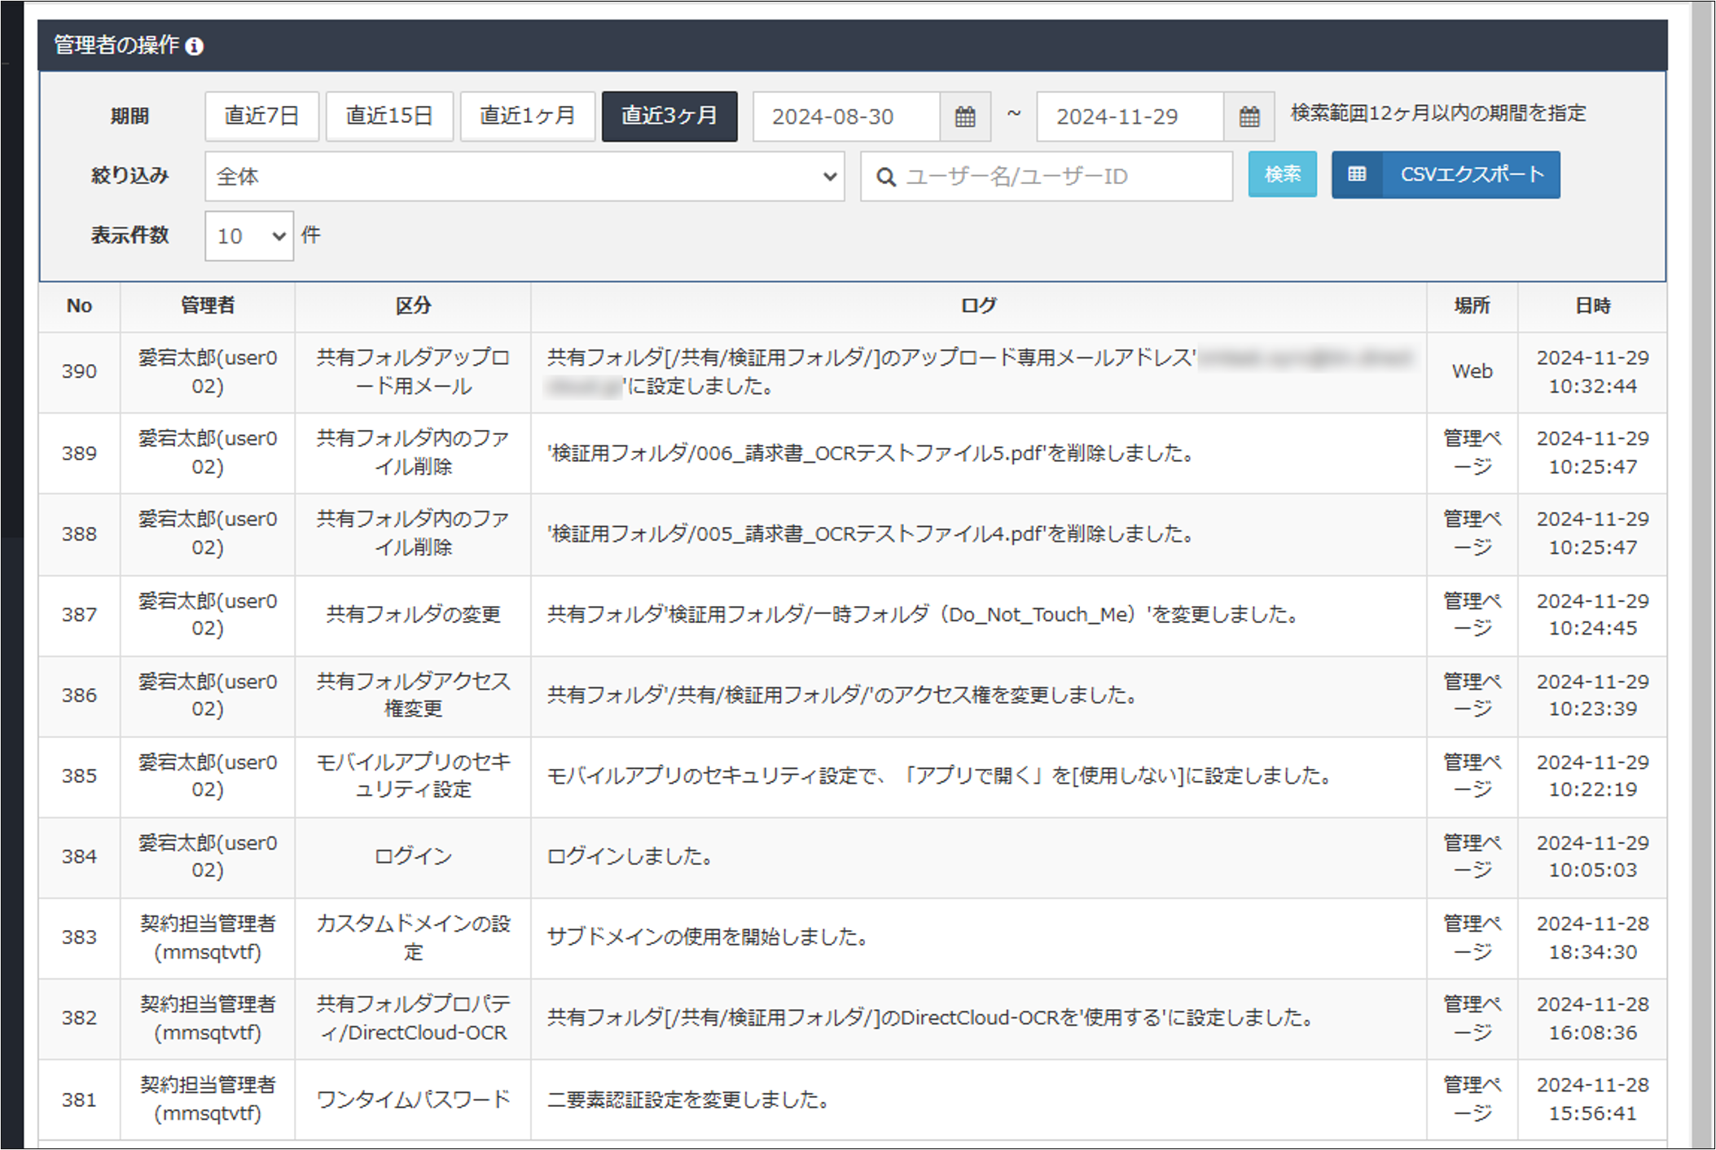Select the 直近1ヶ月 period button
Viewport: 1716px width, 1150px height.
[528, 116]
